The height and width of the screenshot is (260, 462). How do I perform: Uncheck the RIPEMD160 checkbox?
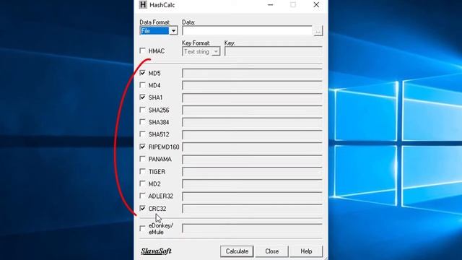[143, 147]
